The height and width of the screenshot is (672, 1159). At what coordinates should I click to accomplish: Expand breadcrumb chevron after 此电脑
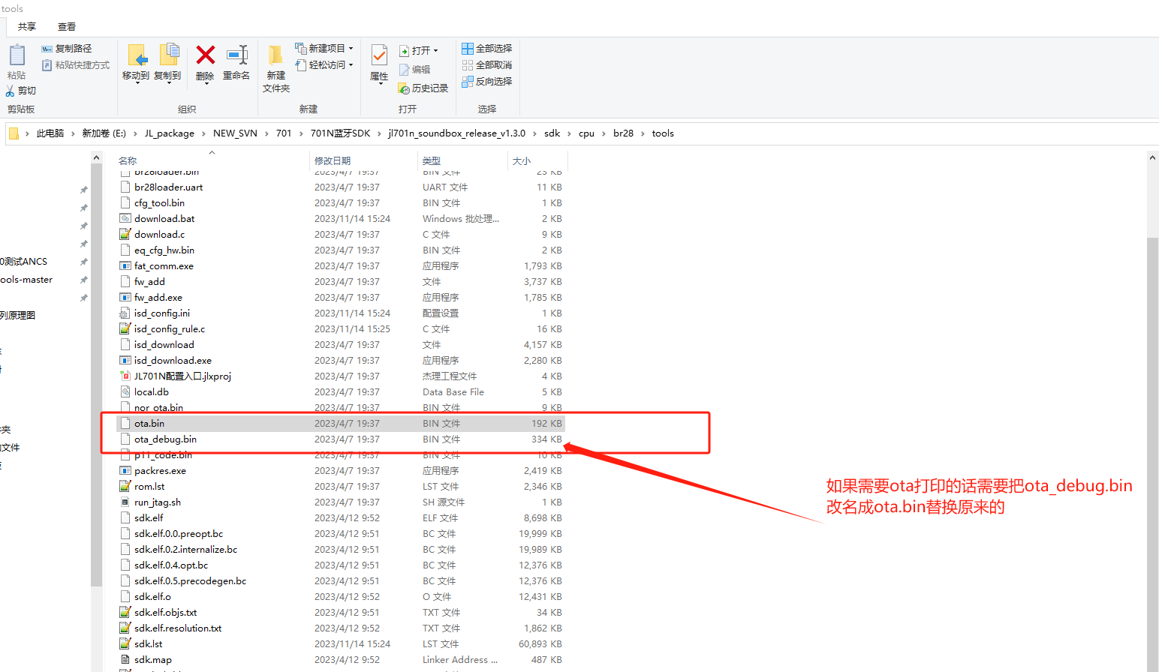coord(73,133)
